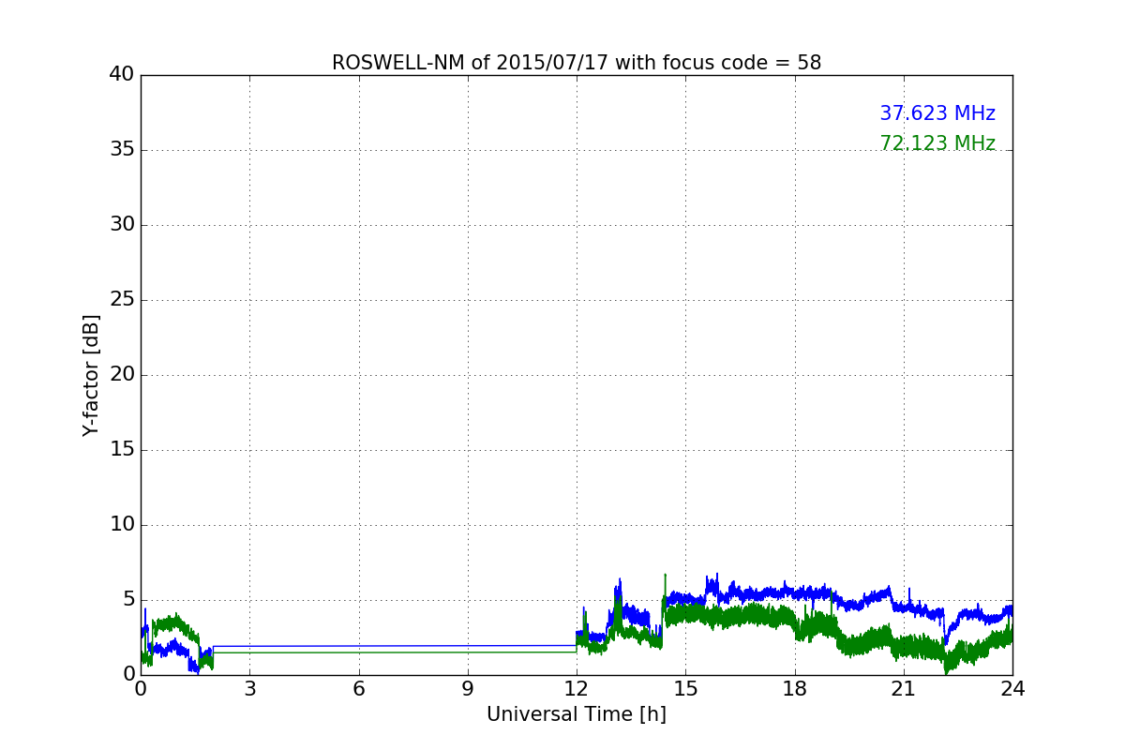Click the Y-factor [dB] axis label
Viewport: 1125px width, 750px height.
click(91, 375)
